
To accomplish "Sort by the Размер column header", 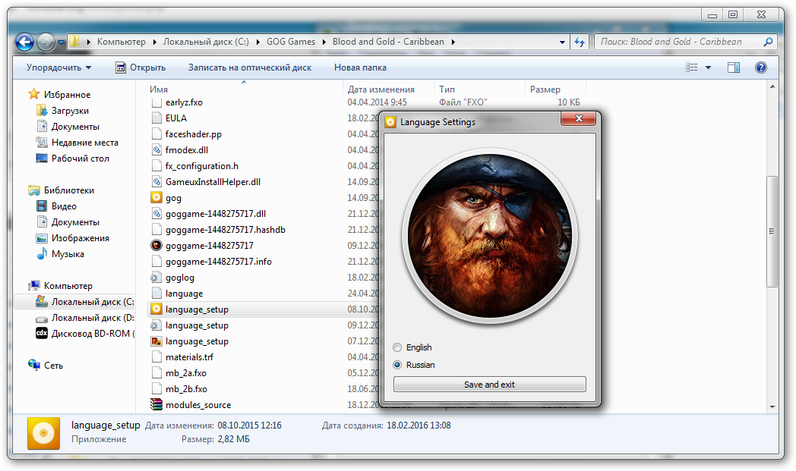I will [x=545, y=89].
